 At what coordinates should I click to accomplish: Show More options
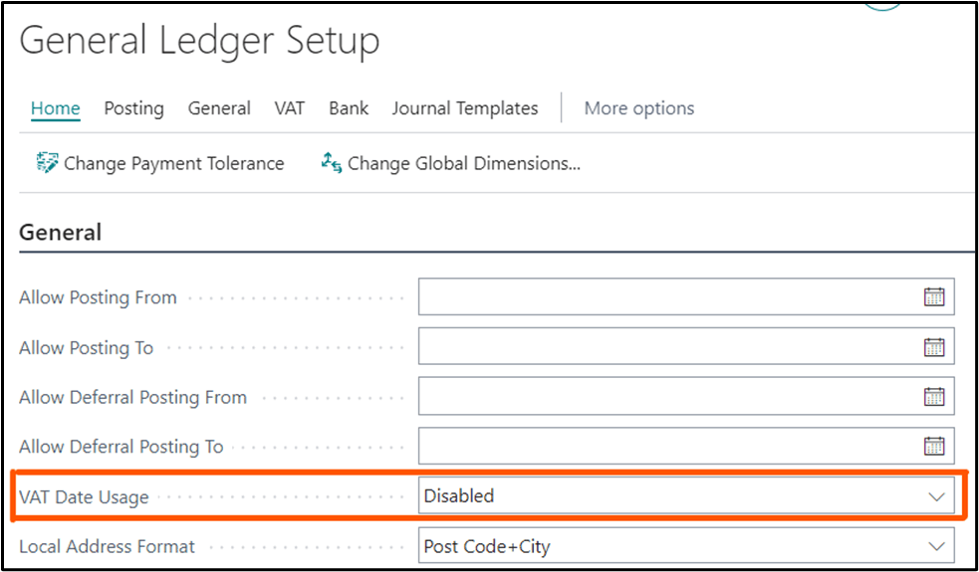pyautogui.click(x=639, y=108)
